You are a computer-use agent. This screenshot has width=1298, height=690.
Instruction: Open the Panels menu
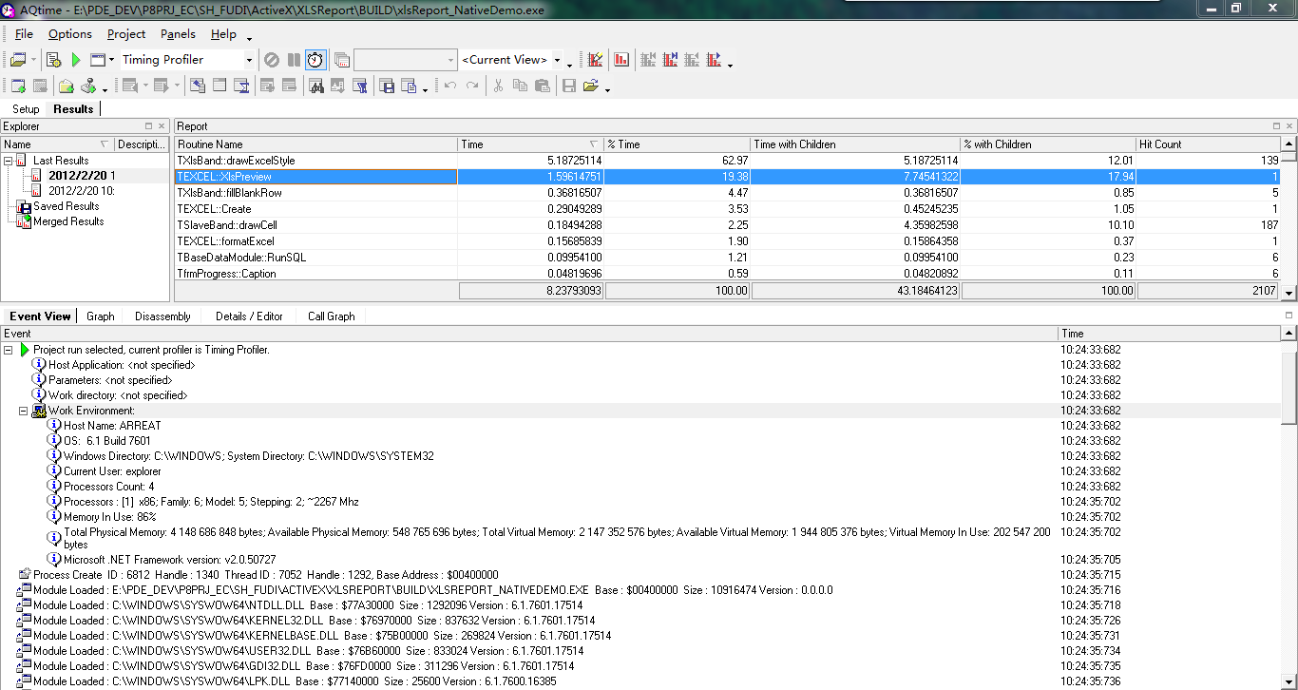pos(178,34)
